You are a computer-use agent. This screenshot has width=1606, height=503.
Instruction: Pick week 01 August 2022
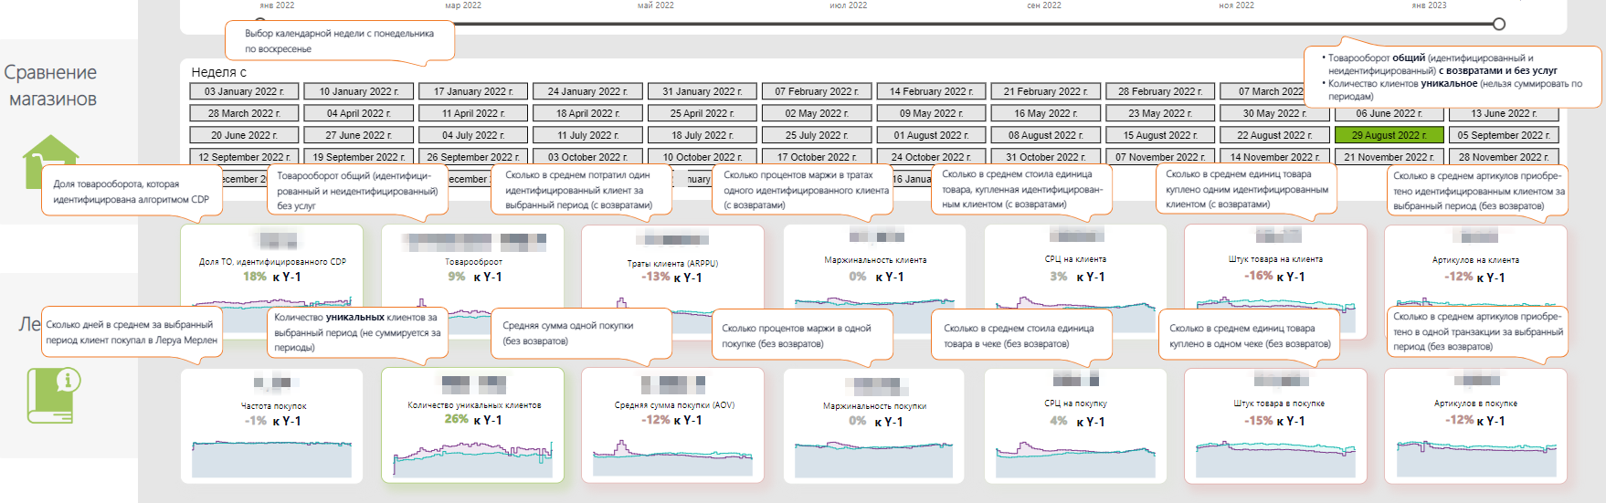(931, 135)
